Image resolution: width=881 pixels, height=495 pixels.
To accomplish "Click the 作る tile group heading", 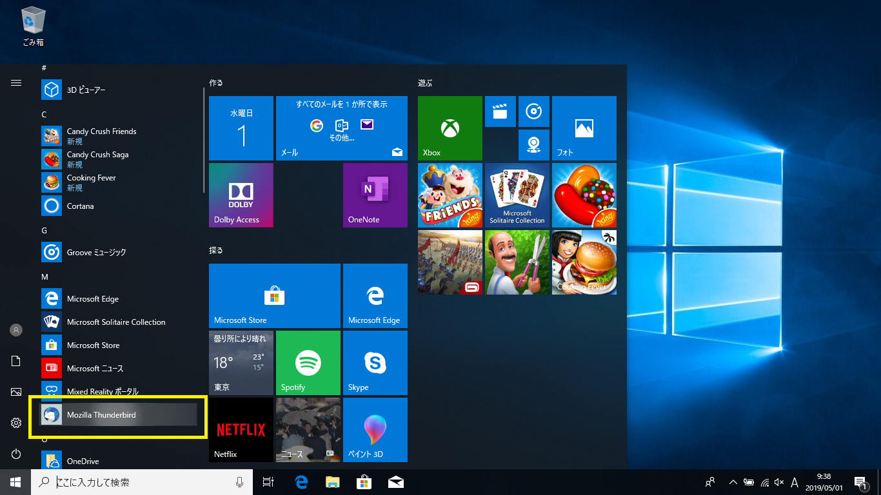I will pyautogui.click(x=216, y=83).
